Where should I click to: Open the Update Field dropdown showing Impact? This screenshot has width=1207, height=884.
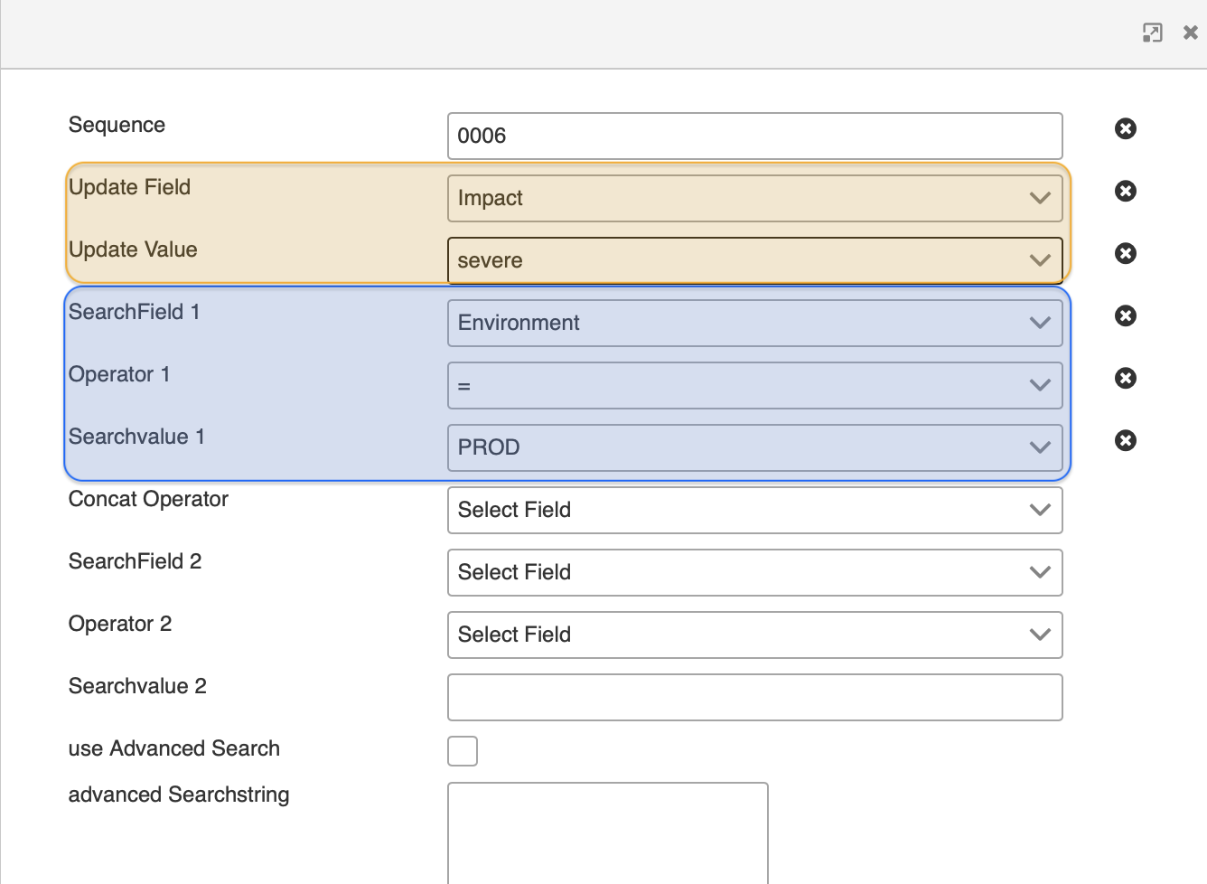tap(754, 198)
